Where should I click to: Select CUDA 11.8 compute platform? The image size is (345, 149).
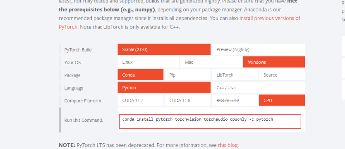[187, 100]
